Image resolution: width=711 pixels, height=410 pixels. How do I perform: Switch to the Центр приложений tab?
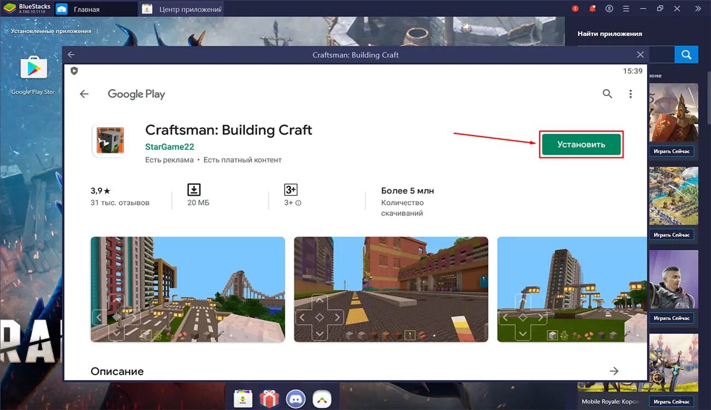[x=182, y=9]
